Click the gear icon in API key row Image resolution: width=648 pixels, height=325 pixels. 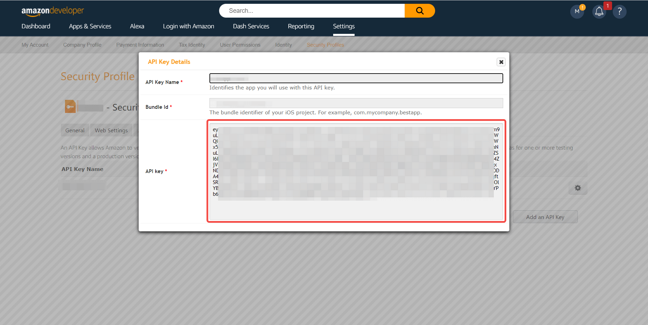pyautogui.click(x=577, y=188)
